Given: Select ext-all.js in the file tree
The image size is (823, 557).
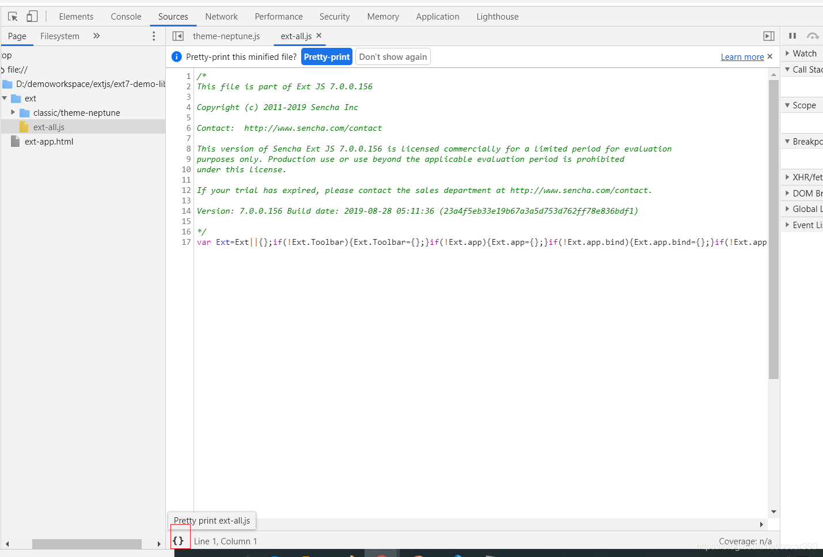Looking at the screenshot, I should (84, 127).
